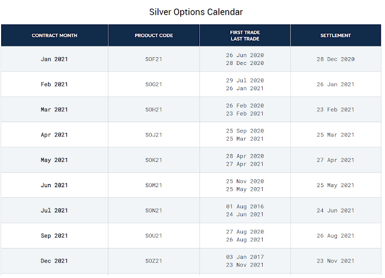
Task: Click product code SOZ21
Action: click(154, 261)
